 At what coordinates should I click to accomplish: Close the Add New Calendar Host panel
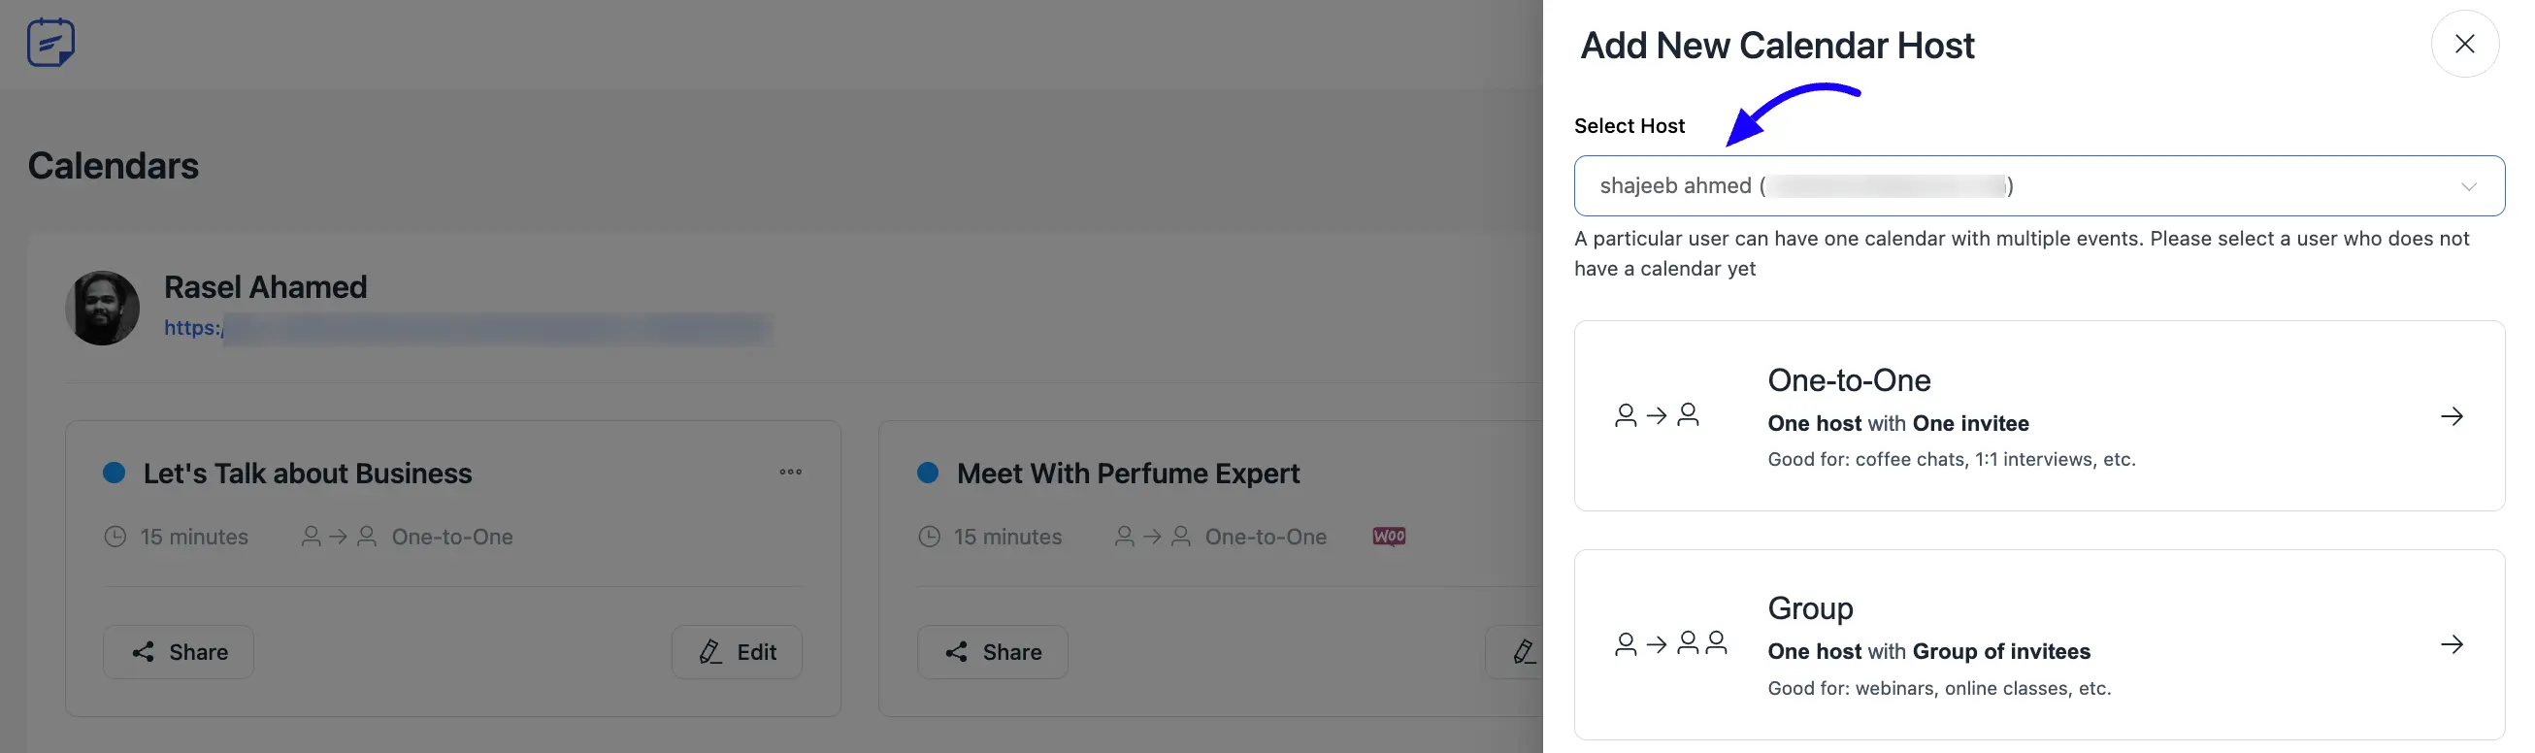(x=2464, y=44)
